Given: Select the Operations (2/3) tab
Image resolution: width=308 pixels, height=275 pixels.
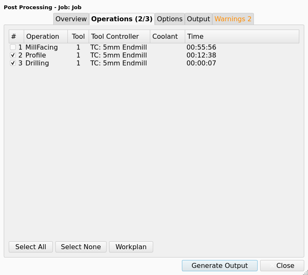Looking at the screenshot, I should [x=122, y=19].
